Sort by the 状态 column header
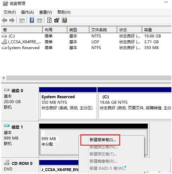 pos(130,30)
